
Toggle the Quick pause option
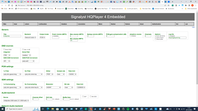point(156,37)
